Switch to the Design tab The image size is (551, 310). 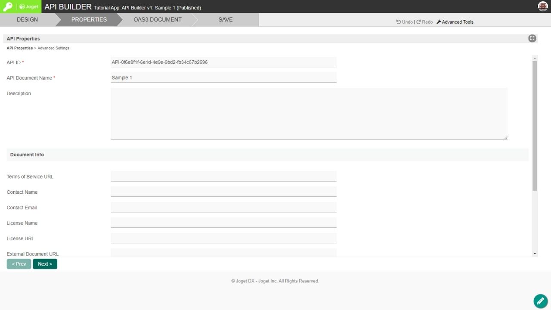coord(28,20)
